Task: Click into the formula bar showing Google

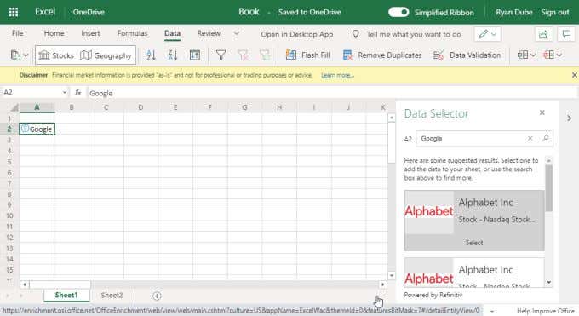Action: click(x=332, y=93)
